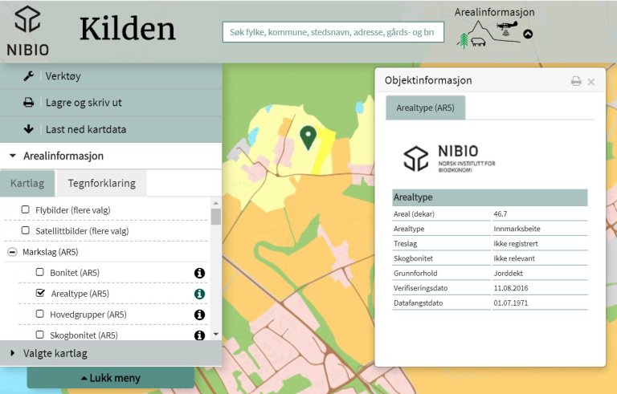
Task: Check the Skogbonitet (AR5) layer
Action: 39,335
